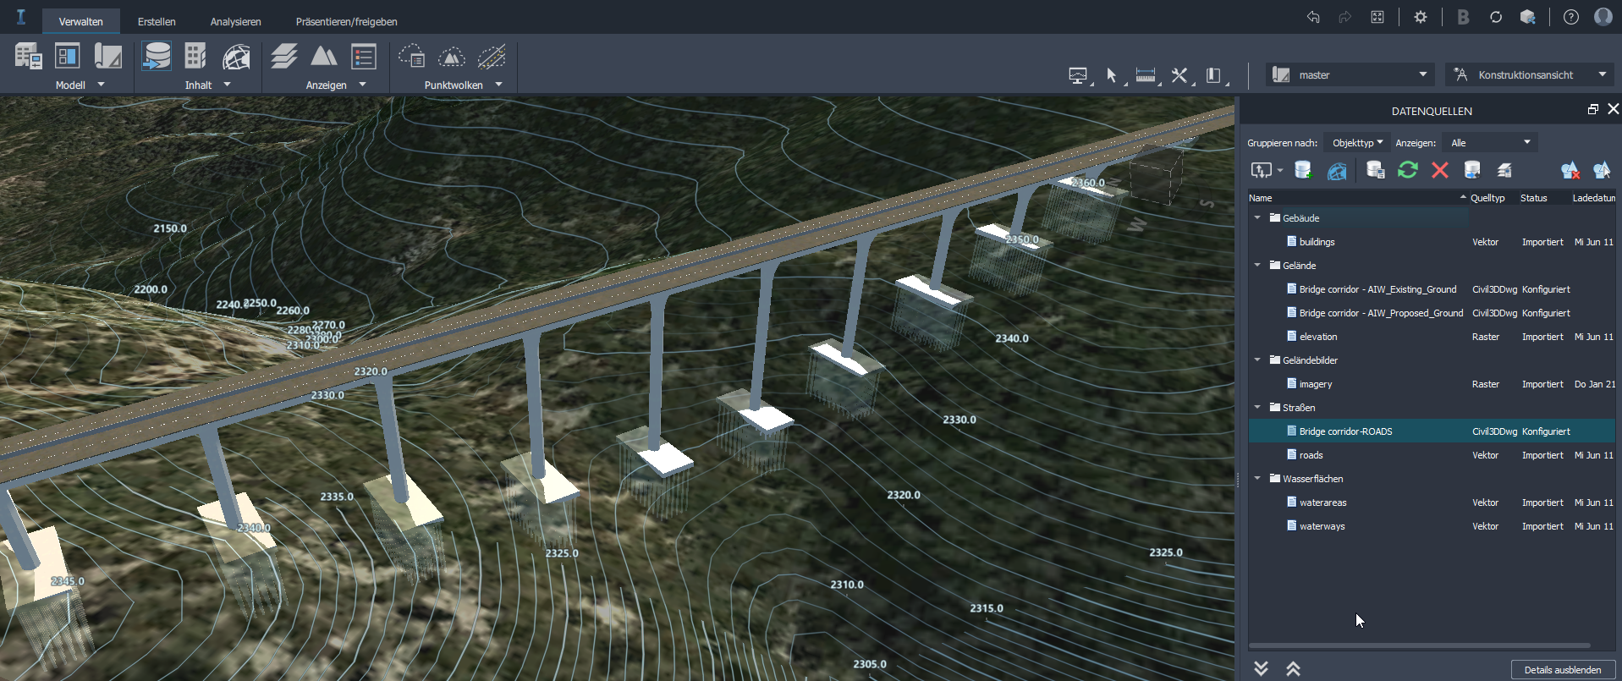Collapse the Gelände group
This screenshot has height=681, width=1622.
[x=1257, y=265]
